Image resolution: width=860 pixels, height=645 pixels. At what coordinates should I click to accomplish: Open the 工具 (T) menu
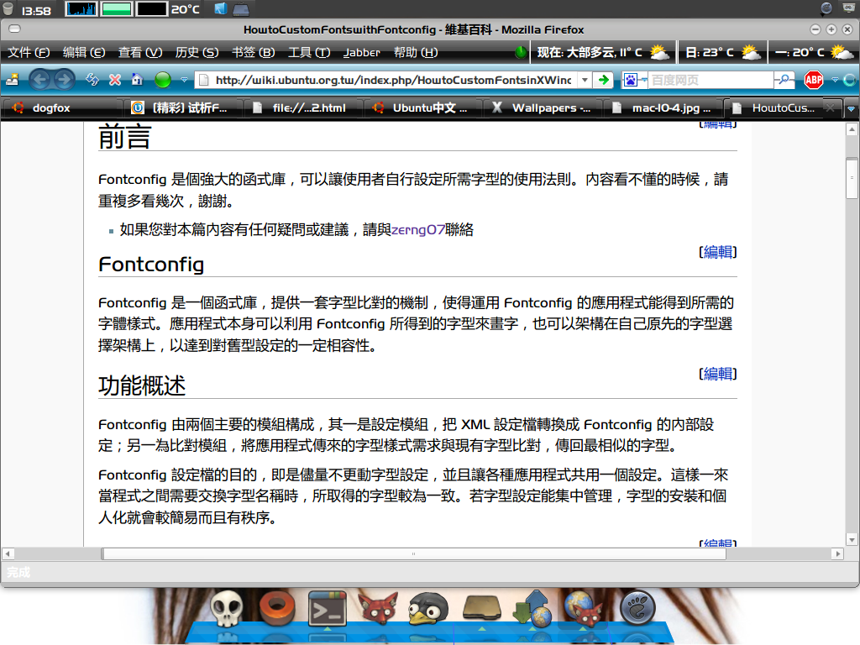coord(309,53)
